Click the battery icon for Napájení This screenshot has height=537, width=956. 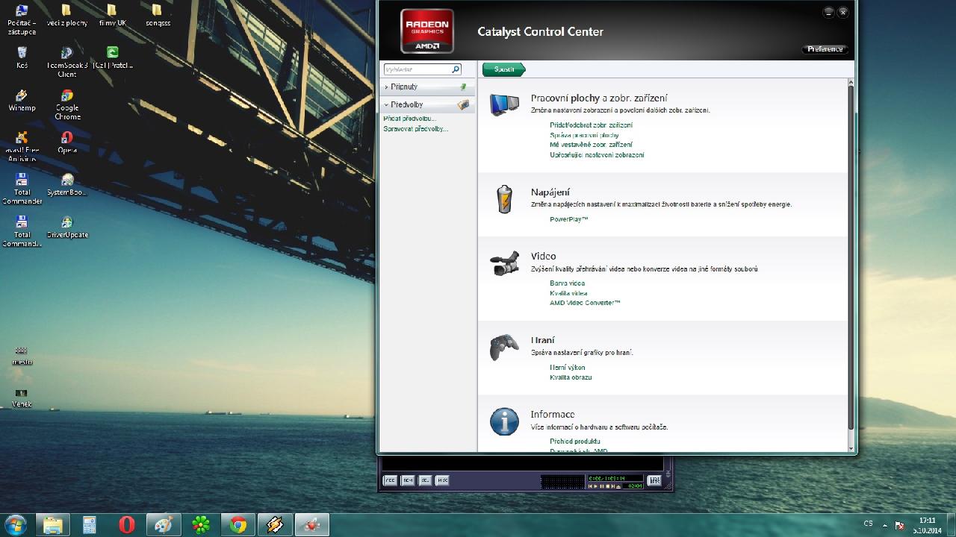click(504, 200)
